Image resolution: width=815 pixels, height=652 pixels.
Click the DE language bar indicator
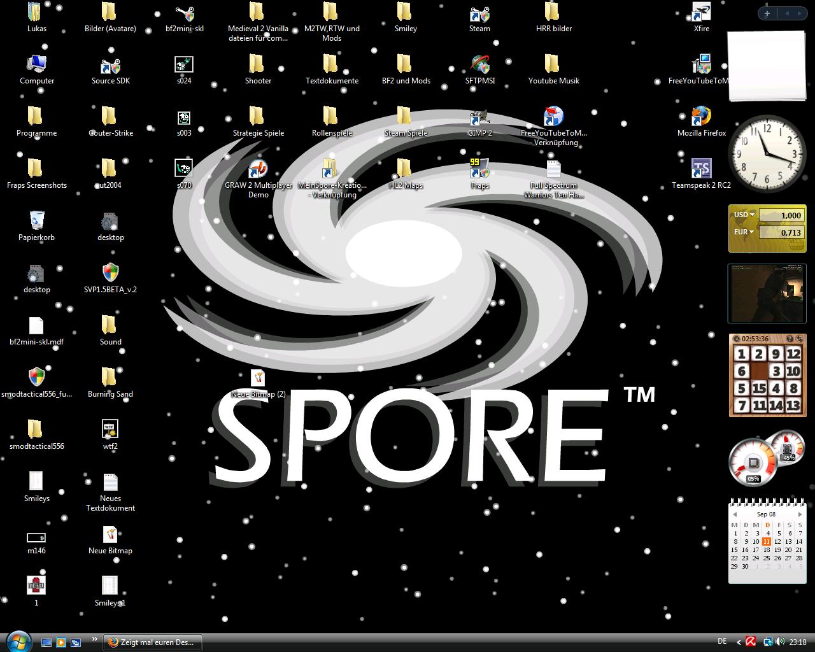pyautogui.click(x=722, y=642)
